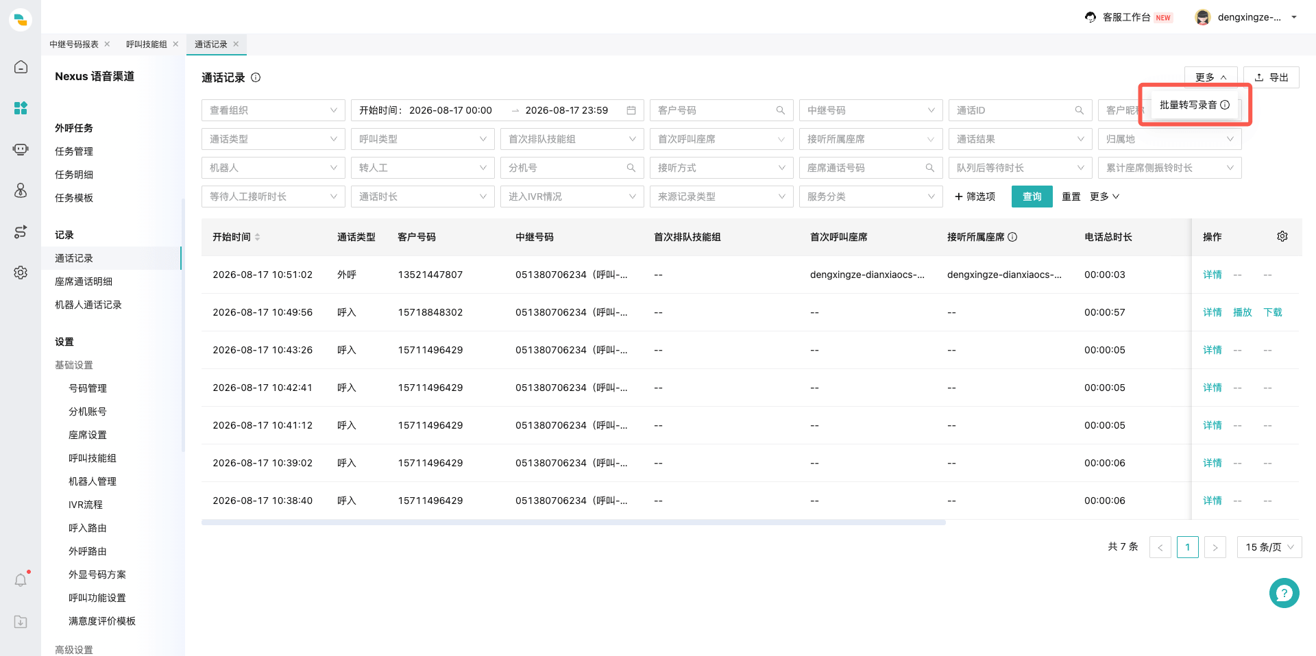Open the workflow icon in left sidebar
This screenshot has width=1316, height=656.
[21, 231]
